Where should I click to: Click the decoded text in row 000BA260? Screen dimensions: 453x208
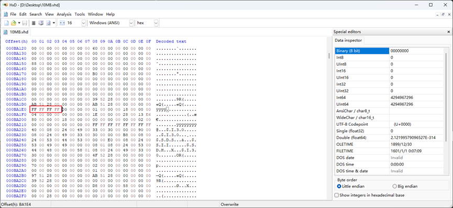(x=176, y=150)
